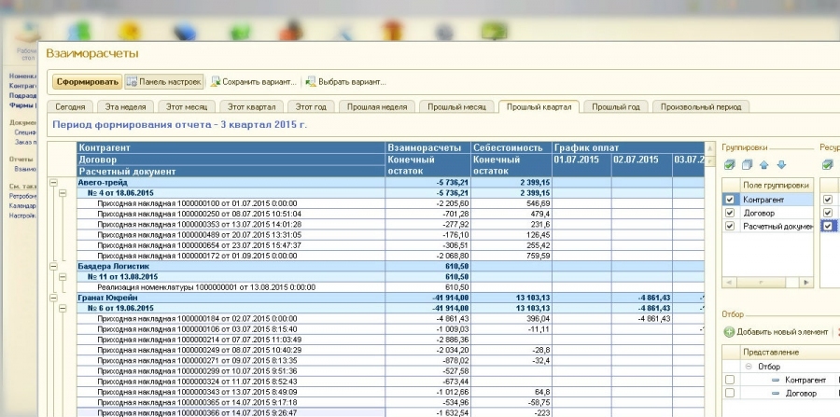Toggle the Панель настроек settings panel
Screen dimensions: 840x417
coord(164,81)
